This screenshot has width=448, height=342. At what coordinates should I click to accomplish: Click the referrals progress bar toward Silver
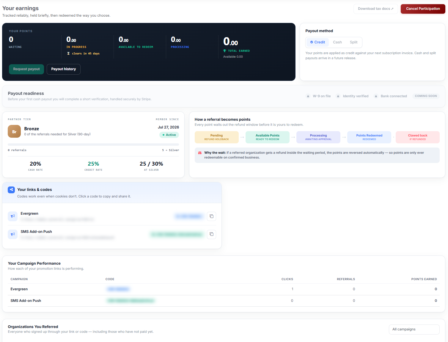coord(93,145)
